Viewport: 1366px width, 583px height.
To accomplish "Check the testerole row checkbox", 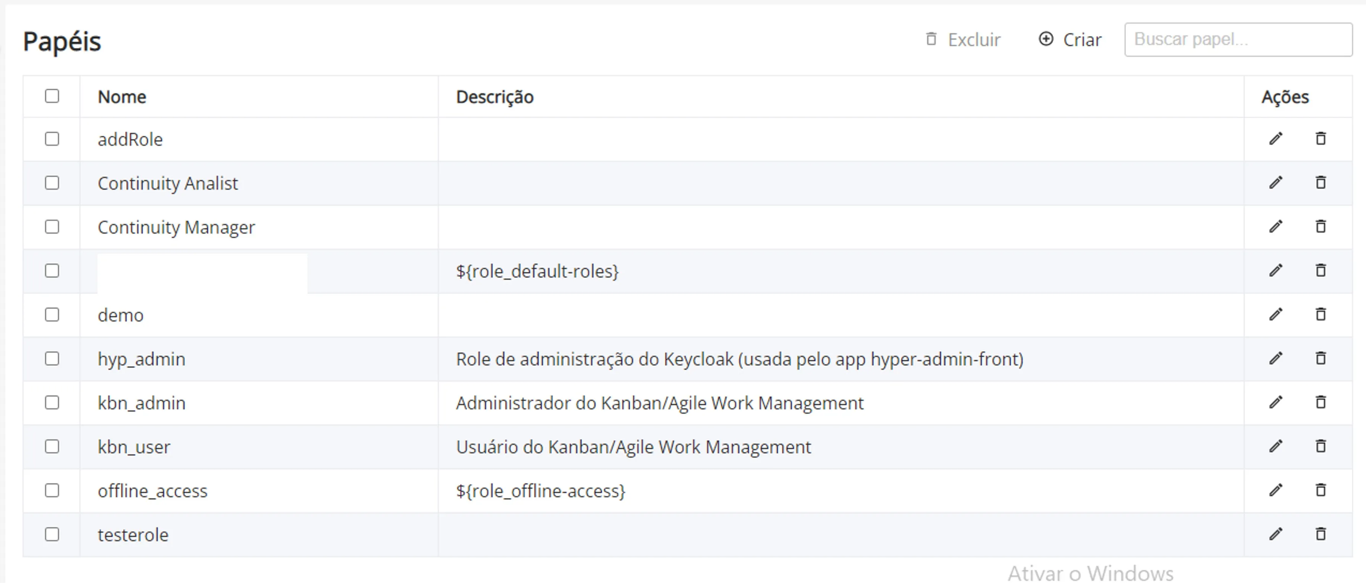I will coord(52,534).
